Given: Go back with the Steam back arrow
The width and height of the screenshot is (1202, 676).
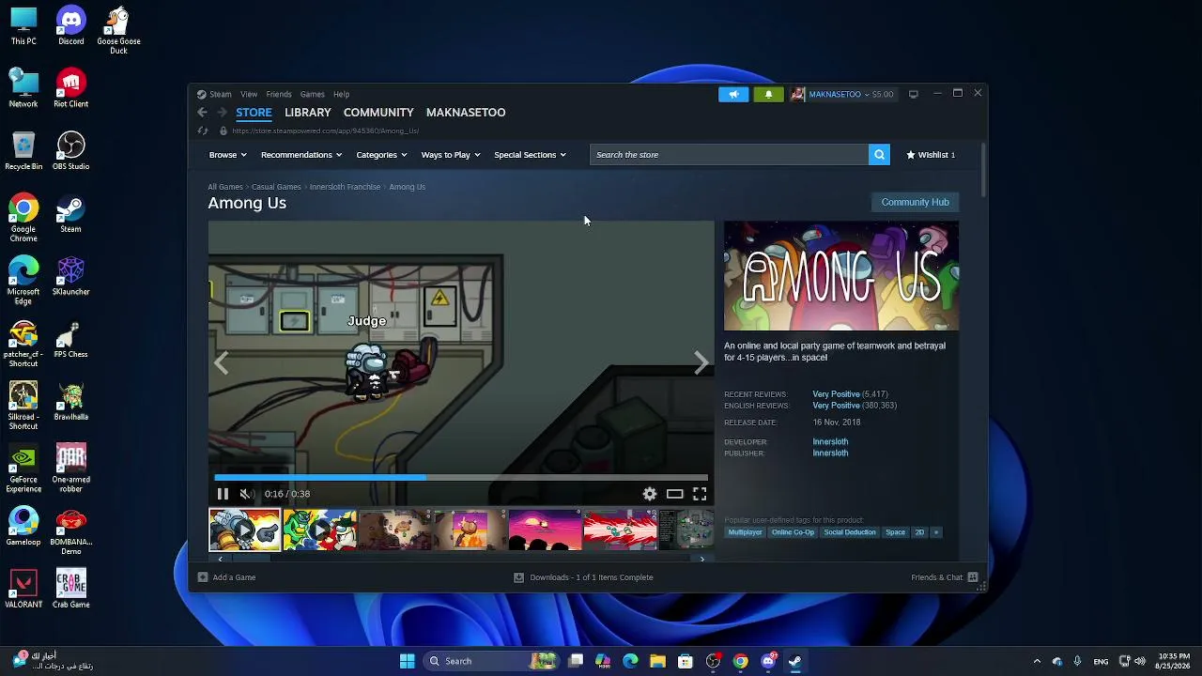Looking at the screenshot, I should point(202,113).
